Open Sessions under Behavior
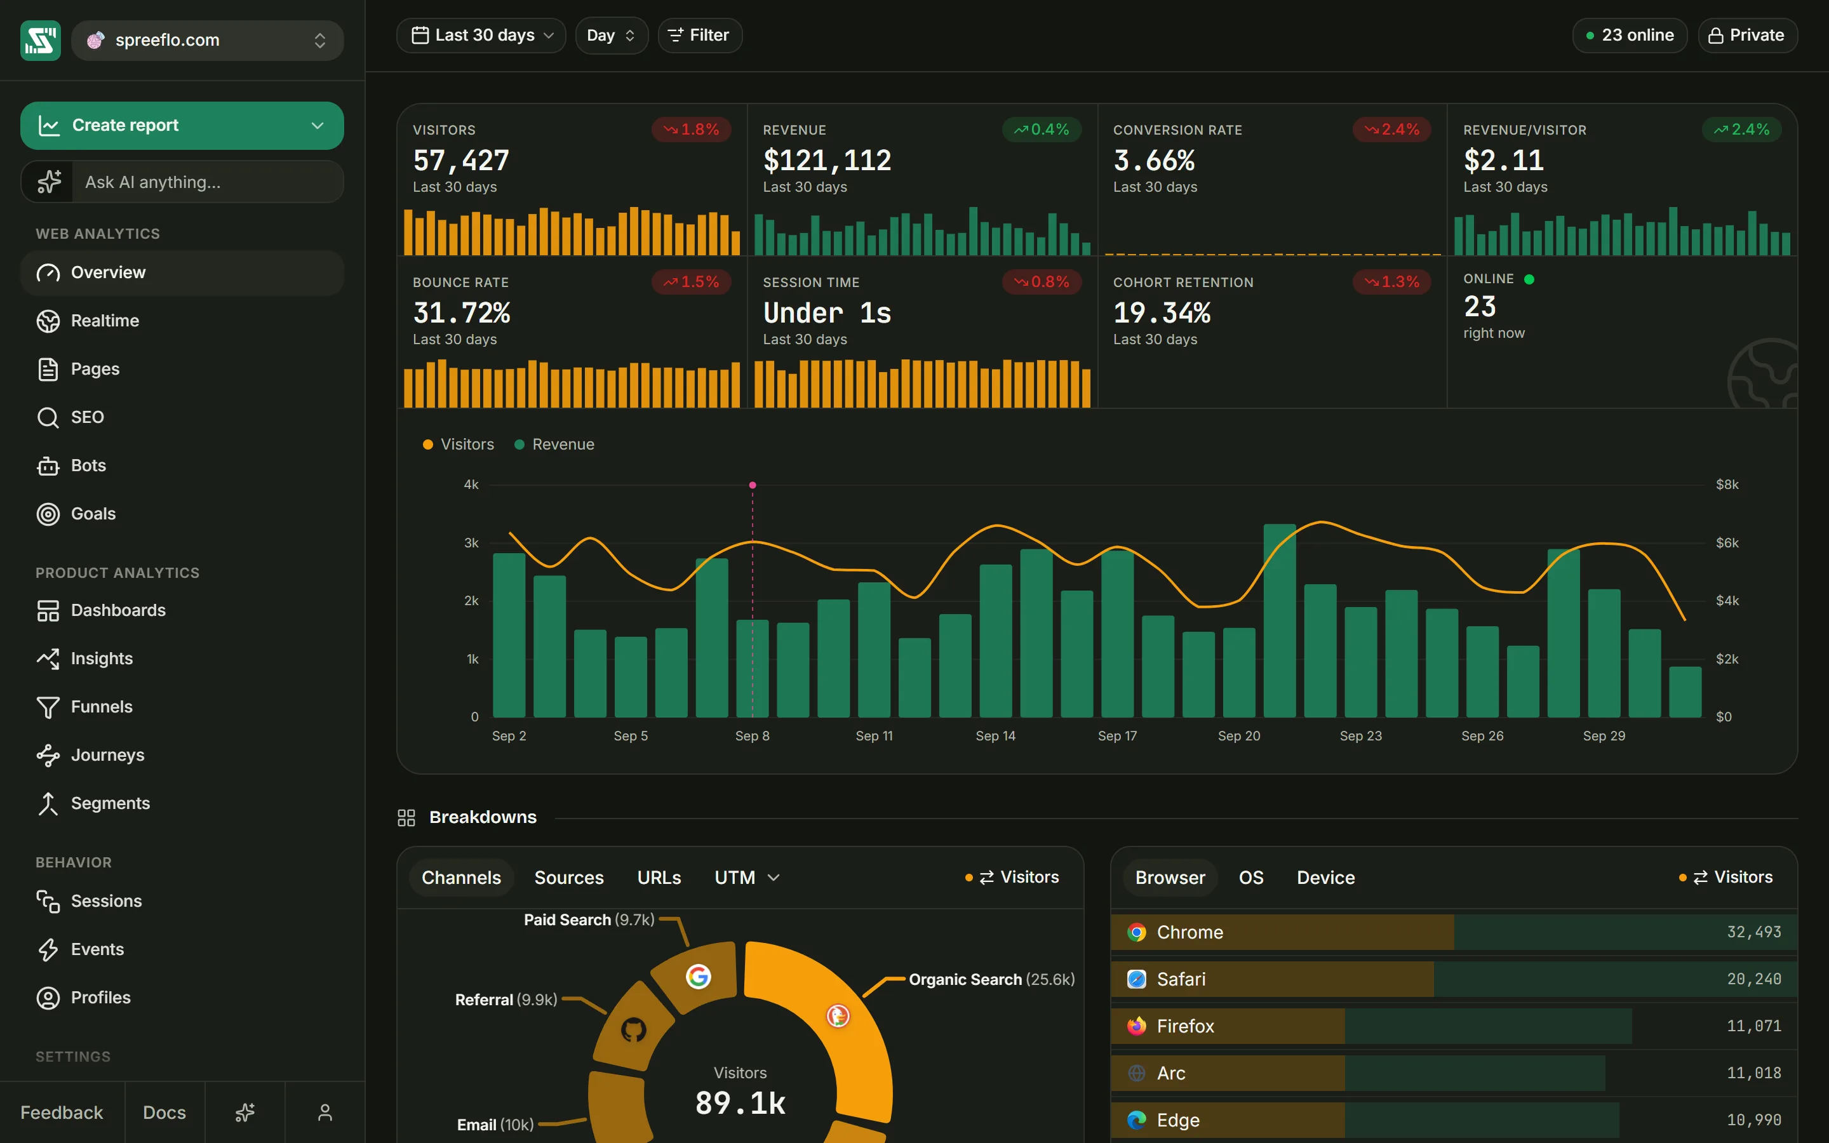Viewport: 1829px width, 1143px height. point(182,901)
